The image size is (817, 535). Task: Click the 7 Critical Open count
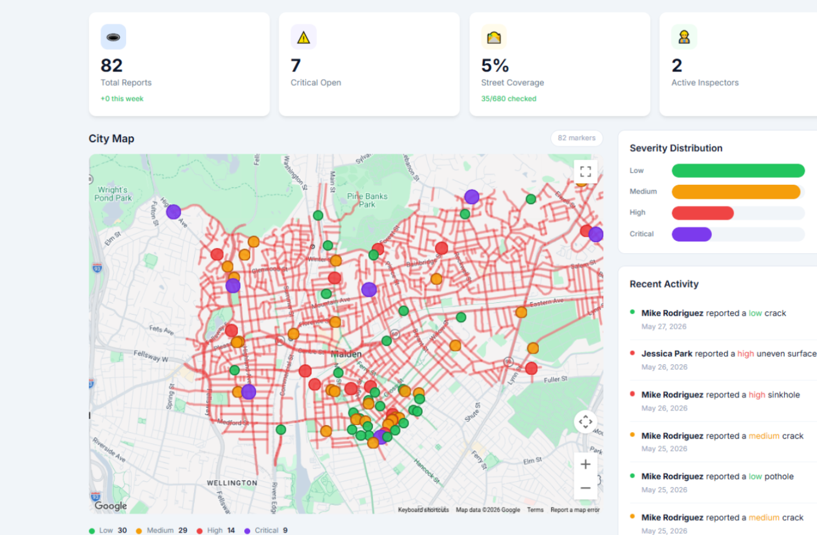tap(296, 65)
